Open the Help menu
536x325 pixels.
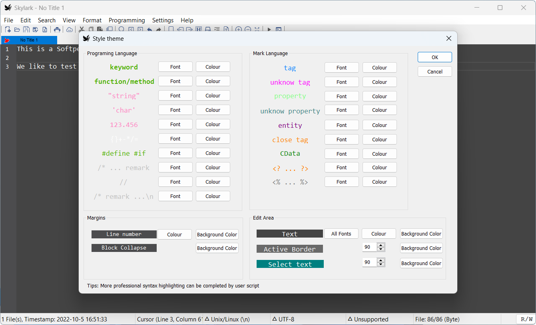[187, 20]
